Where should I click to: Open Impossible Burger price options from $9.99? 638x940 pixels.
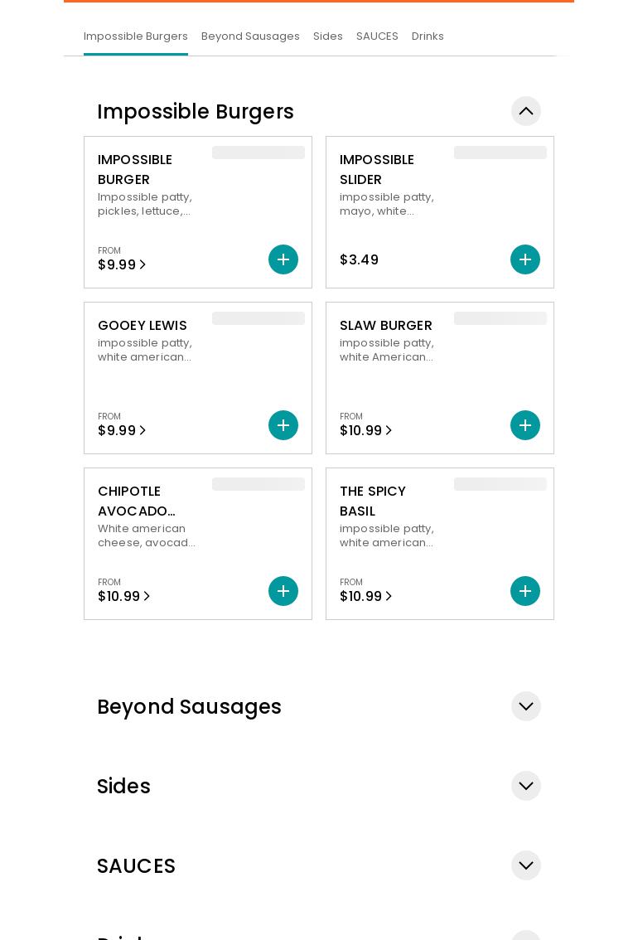(122, 264)
